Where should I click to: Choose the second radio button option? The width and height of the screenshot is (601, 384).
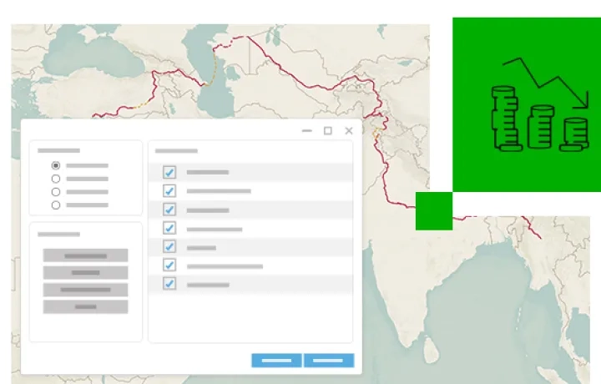pyautogui.click(x=56, y=179)
